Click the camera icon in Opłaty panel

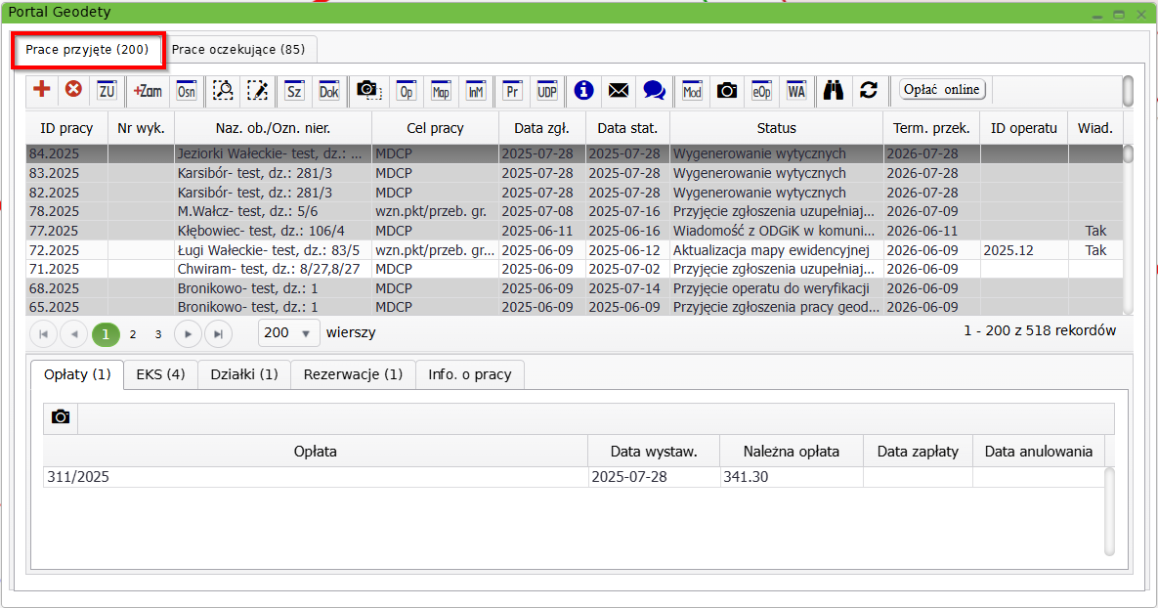(61, 417)
